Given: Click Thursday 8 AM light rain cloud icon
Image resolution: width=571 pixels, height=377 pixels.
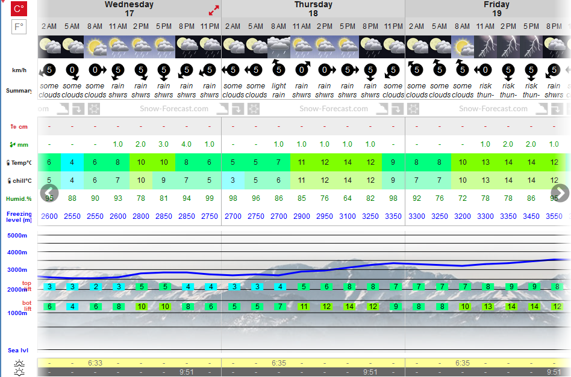Looking at the screenshot, I should click(279, 47).
